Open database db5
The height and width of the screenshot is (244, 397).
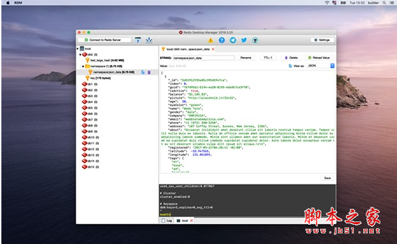coord(90,107)
